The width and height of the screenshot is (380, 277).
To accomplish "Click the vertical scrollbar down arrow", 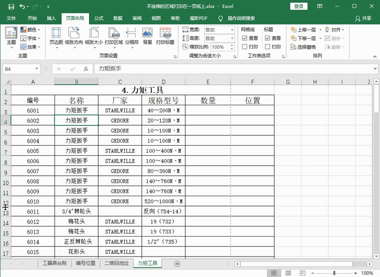I will point(376,256).
